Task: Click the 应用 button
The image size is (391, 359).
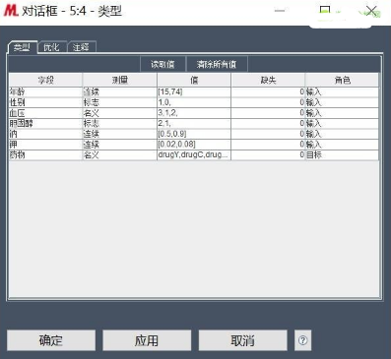Action: coord(147,340)
